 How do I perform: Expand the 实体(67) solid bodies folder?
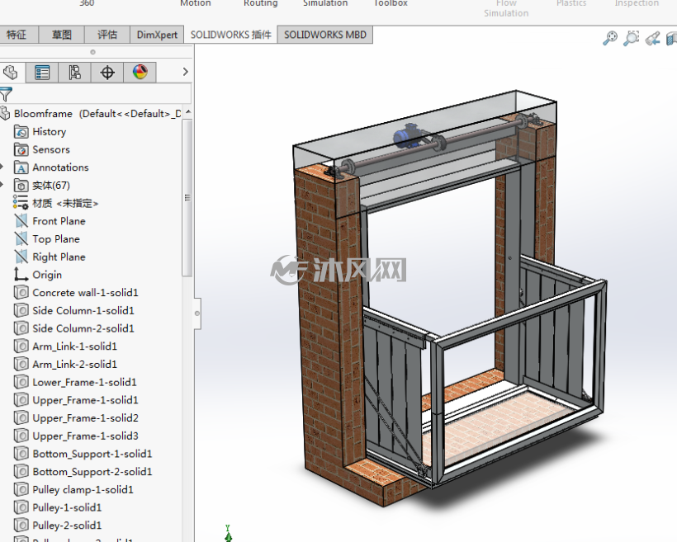pyautogui.click(x=2, y=185)
